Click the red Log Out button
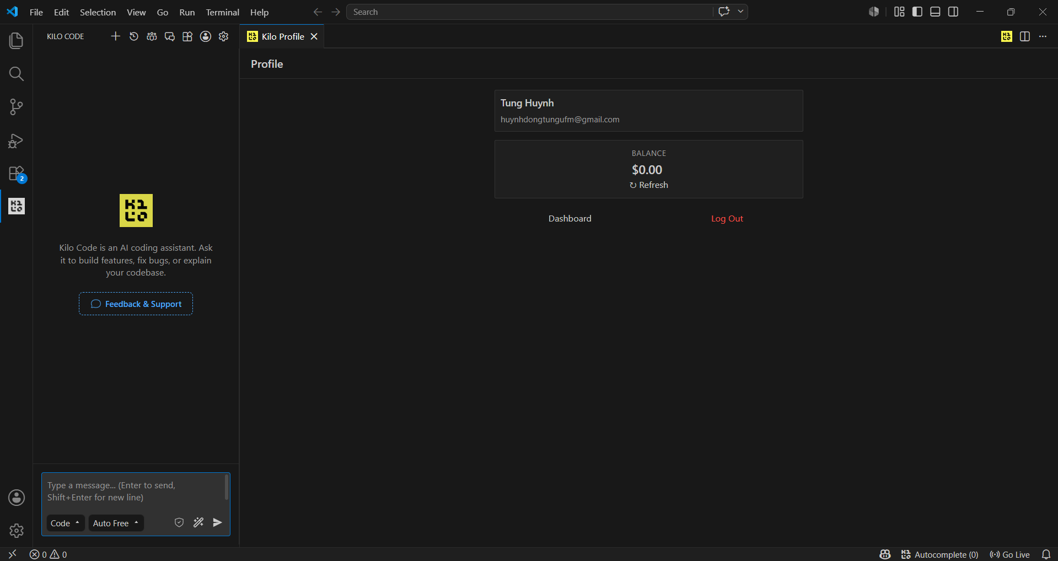1058x561 pixels. point(727,218)
